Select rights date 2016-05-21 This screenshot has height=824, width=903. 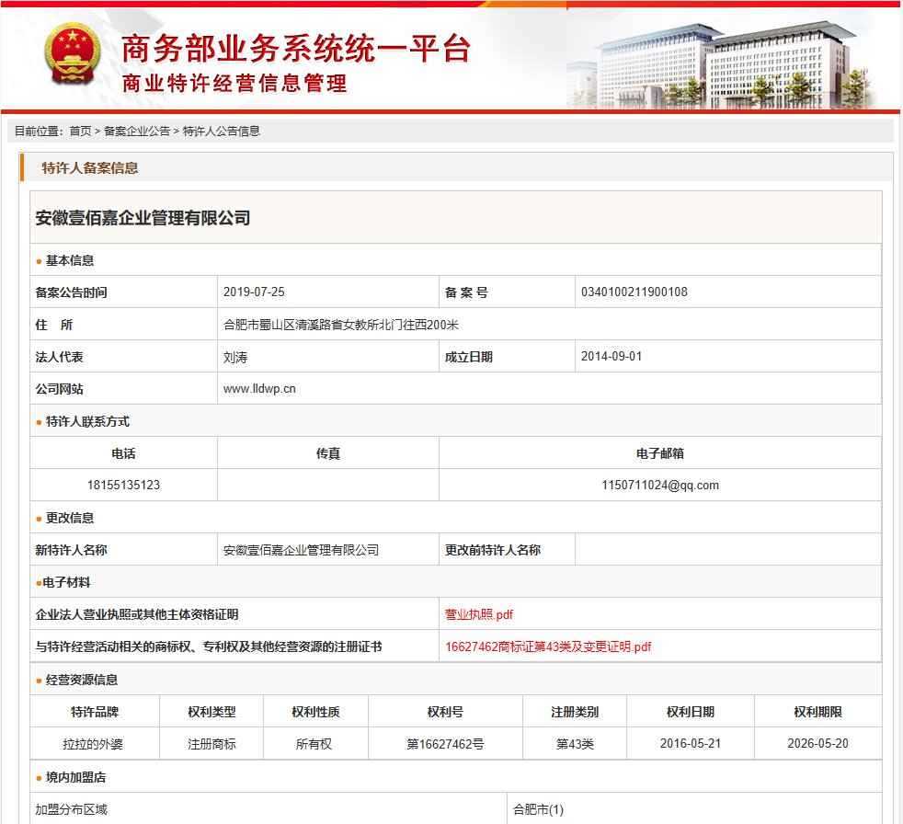[x=690, y=743]
